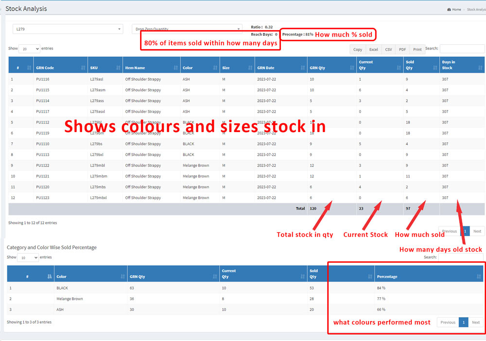Viewport: 486px width, 341px height.
Task: Sort by Percentage column icon
Action: [x=479, y=276]
